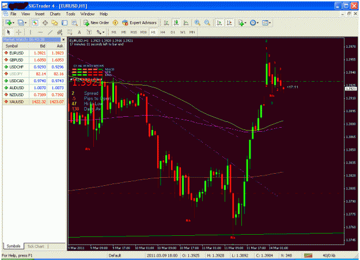
Task: Switch timeframe to W1
Action: pos(183,32)
